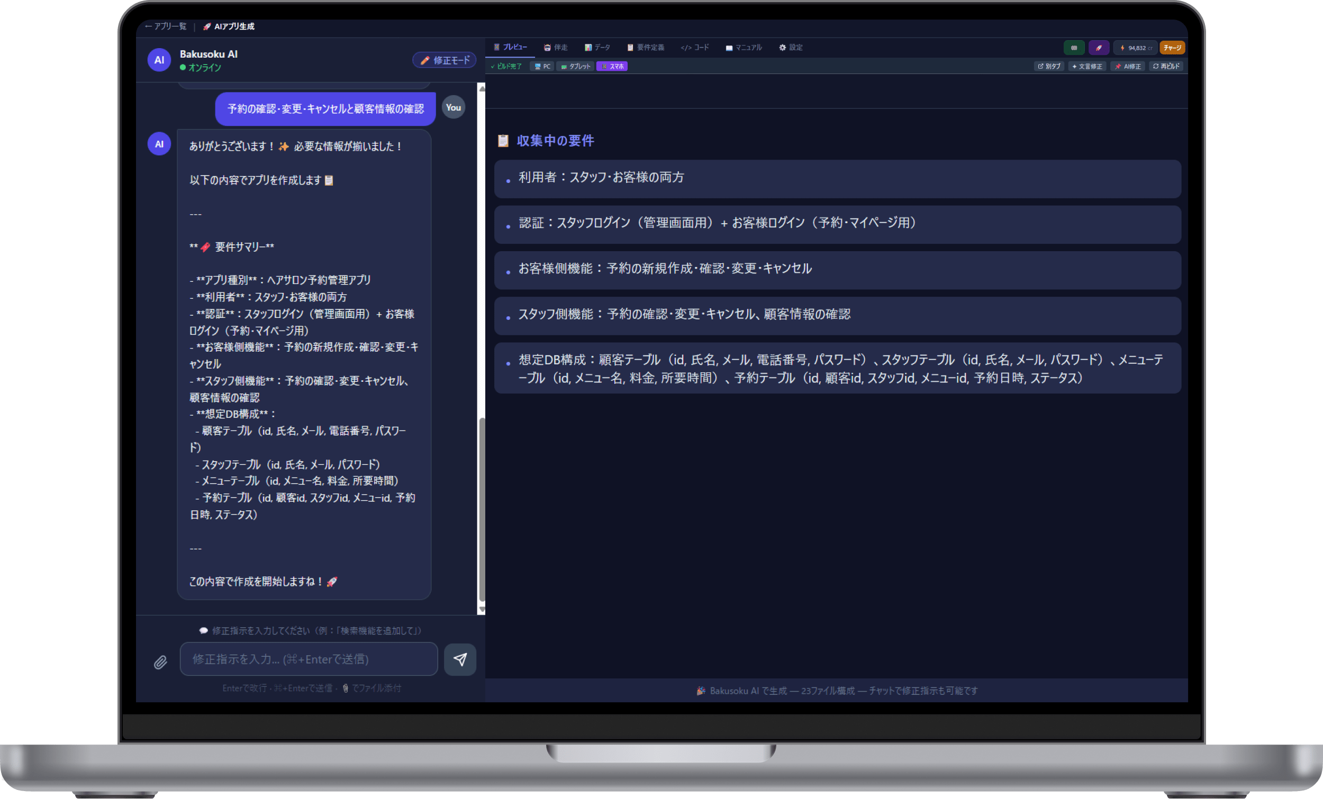Switch to the 伴走 tab
Viewport: 1323px width, 799px height.
point(555,47)
